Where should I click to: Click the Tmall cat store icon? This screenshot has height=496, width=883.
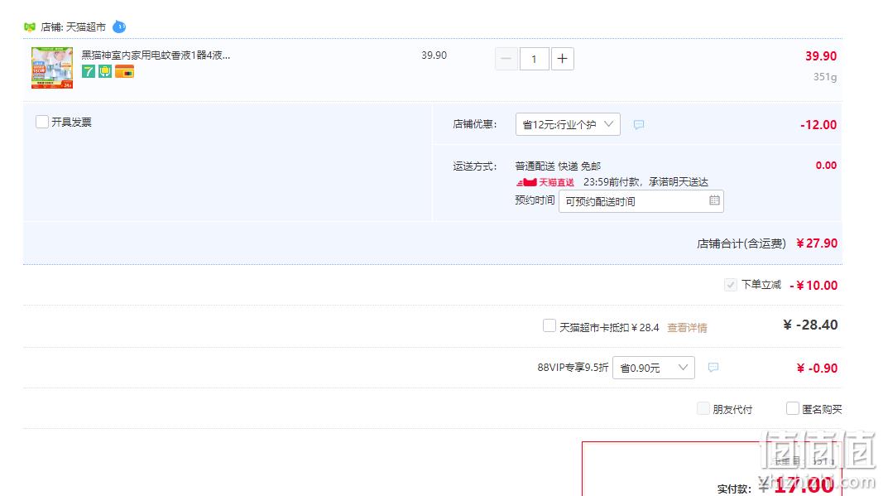click(x=30, y=26)
